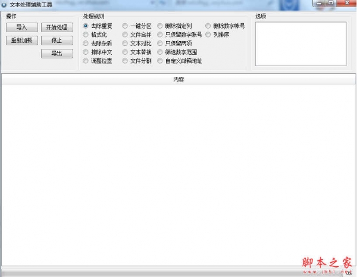Click inside the 选项 options box
This screenshot has width=357, height=277.
(x=300, y=44)
